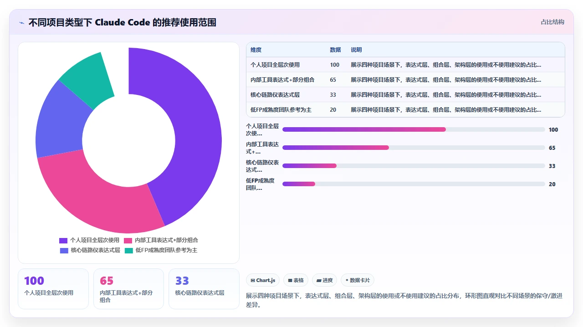This screenshot has height=327, width=583.
Task: Open the 65 内部工具表达式+部分组合 stat card
Action: (128, 289)
